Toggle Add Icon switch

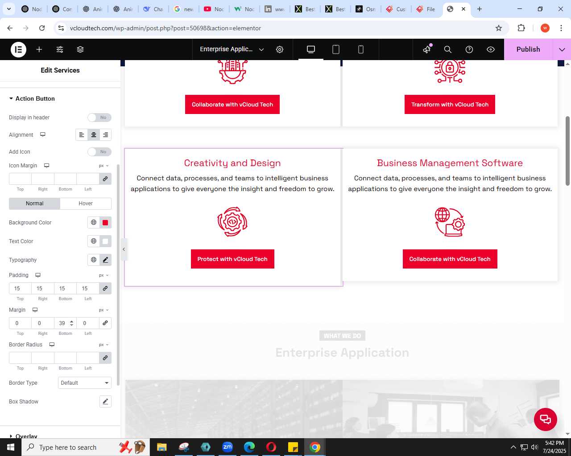99,152
